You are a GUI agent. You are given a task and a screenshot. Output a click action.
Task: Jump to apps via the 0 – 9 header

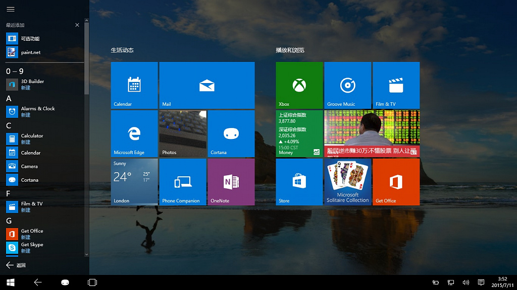pos(15,71)
